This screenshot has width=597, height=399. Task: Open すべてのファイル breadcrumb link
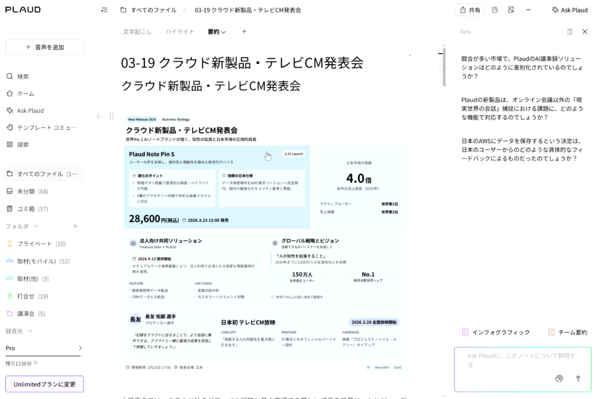pos(153,10)
